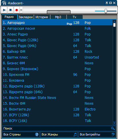Select station 17. ВСРУ (128k)

point(57,115)
